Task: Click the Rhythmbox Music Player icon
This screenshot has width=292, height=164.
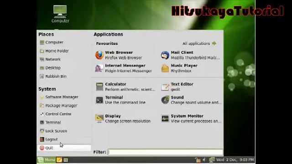Action: pyautogui.click(x=165, y=68)
